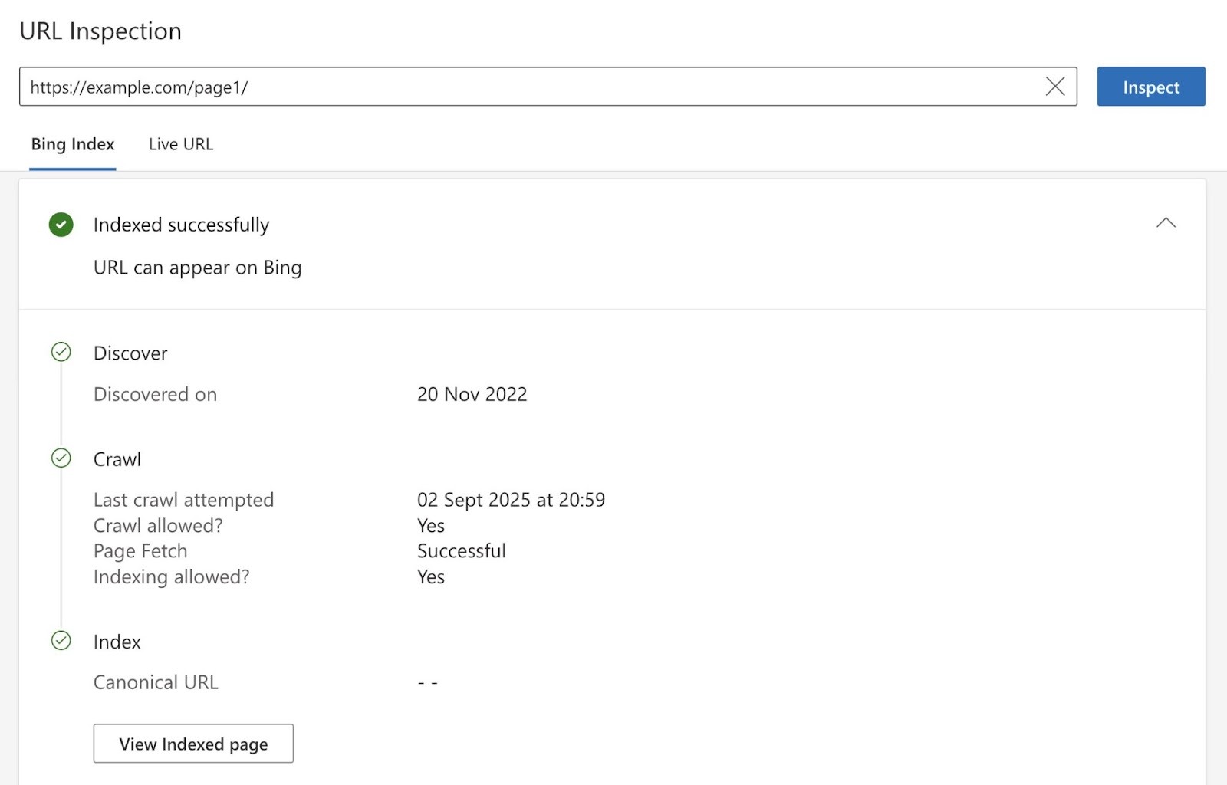The width and height of the screenshot is (1227, 785).
Task: Click the green circle next to Discover
Action: point(61,353)
